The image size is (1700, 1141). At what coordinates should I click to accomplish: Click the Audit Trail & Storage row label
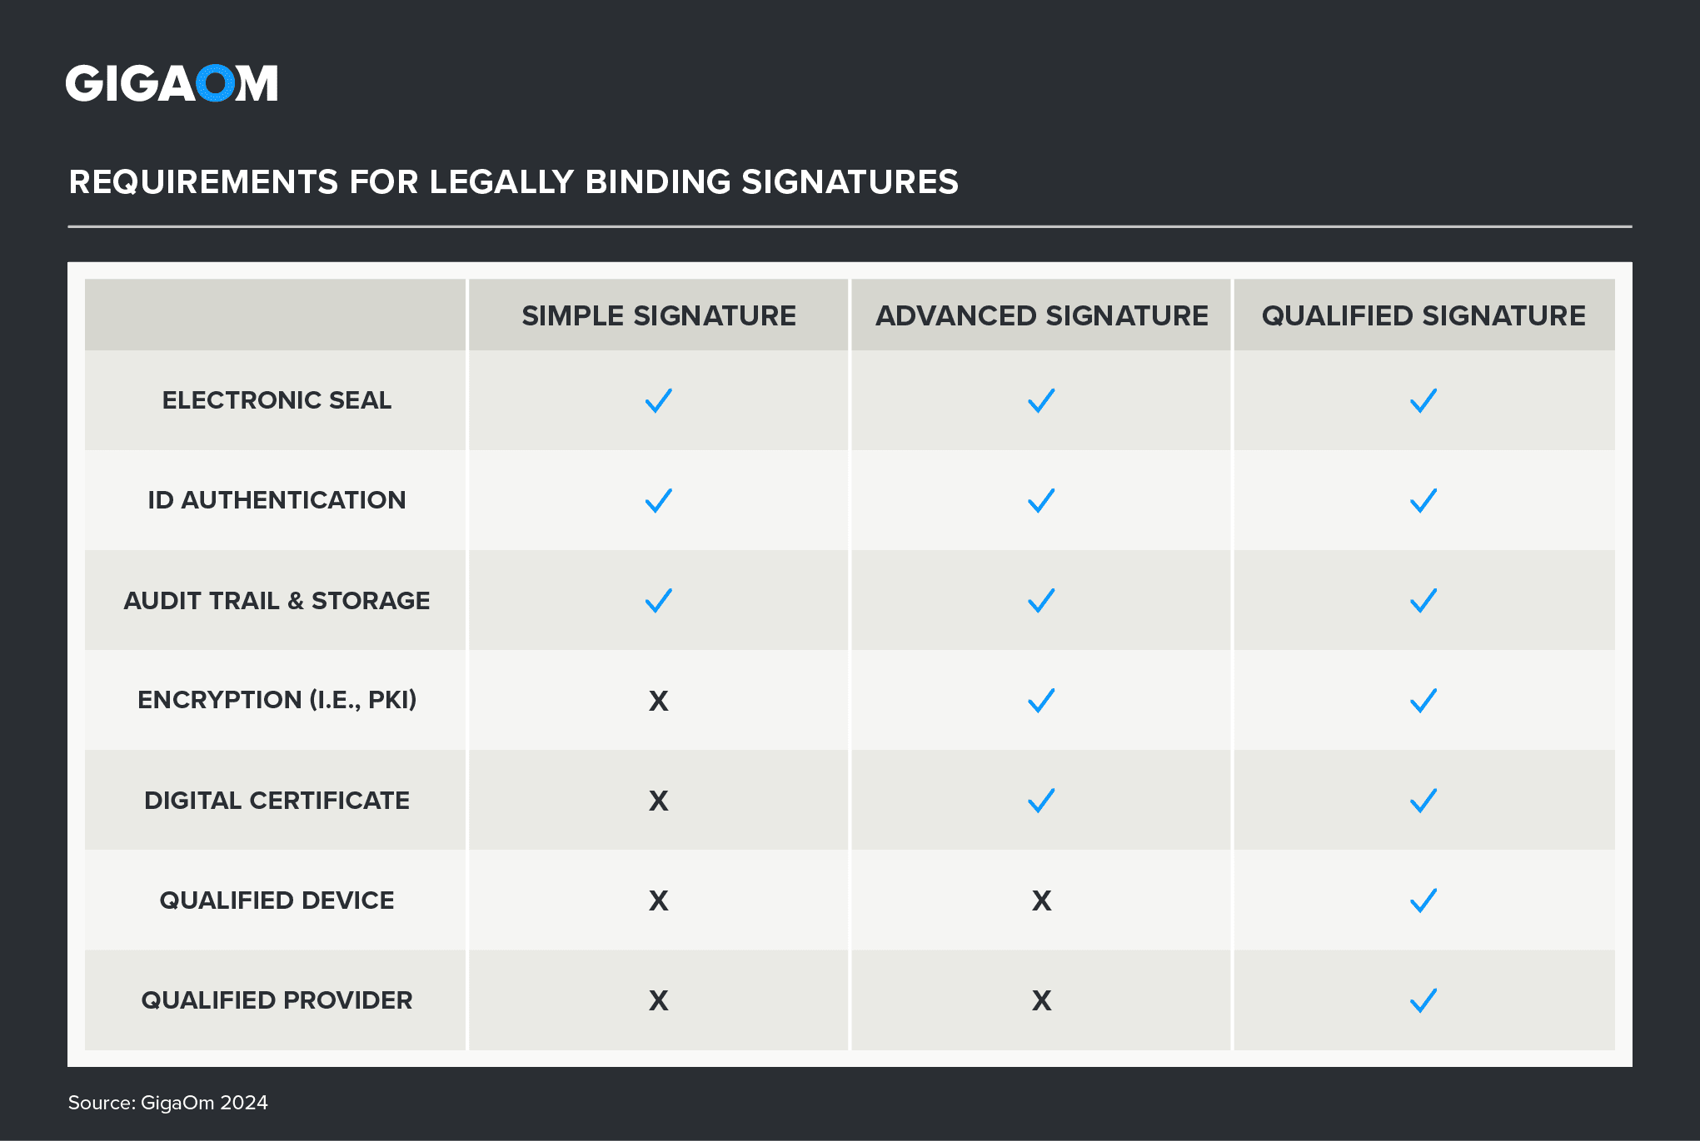[x=277, y=600]
